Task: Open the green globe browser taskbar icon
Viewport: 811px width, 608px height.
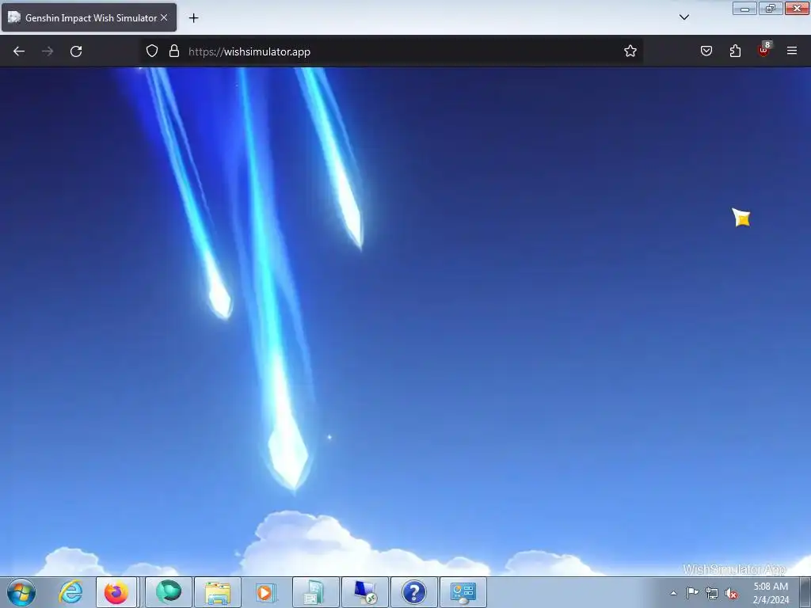Action: [169, 592]
